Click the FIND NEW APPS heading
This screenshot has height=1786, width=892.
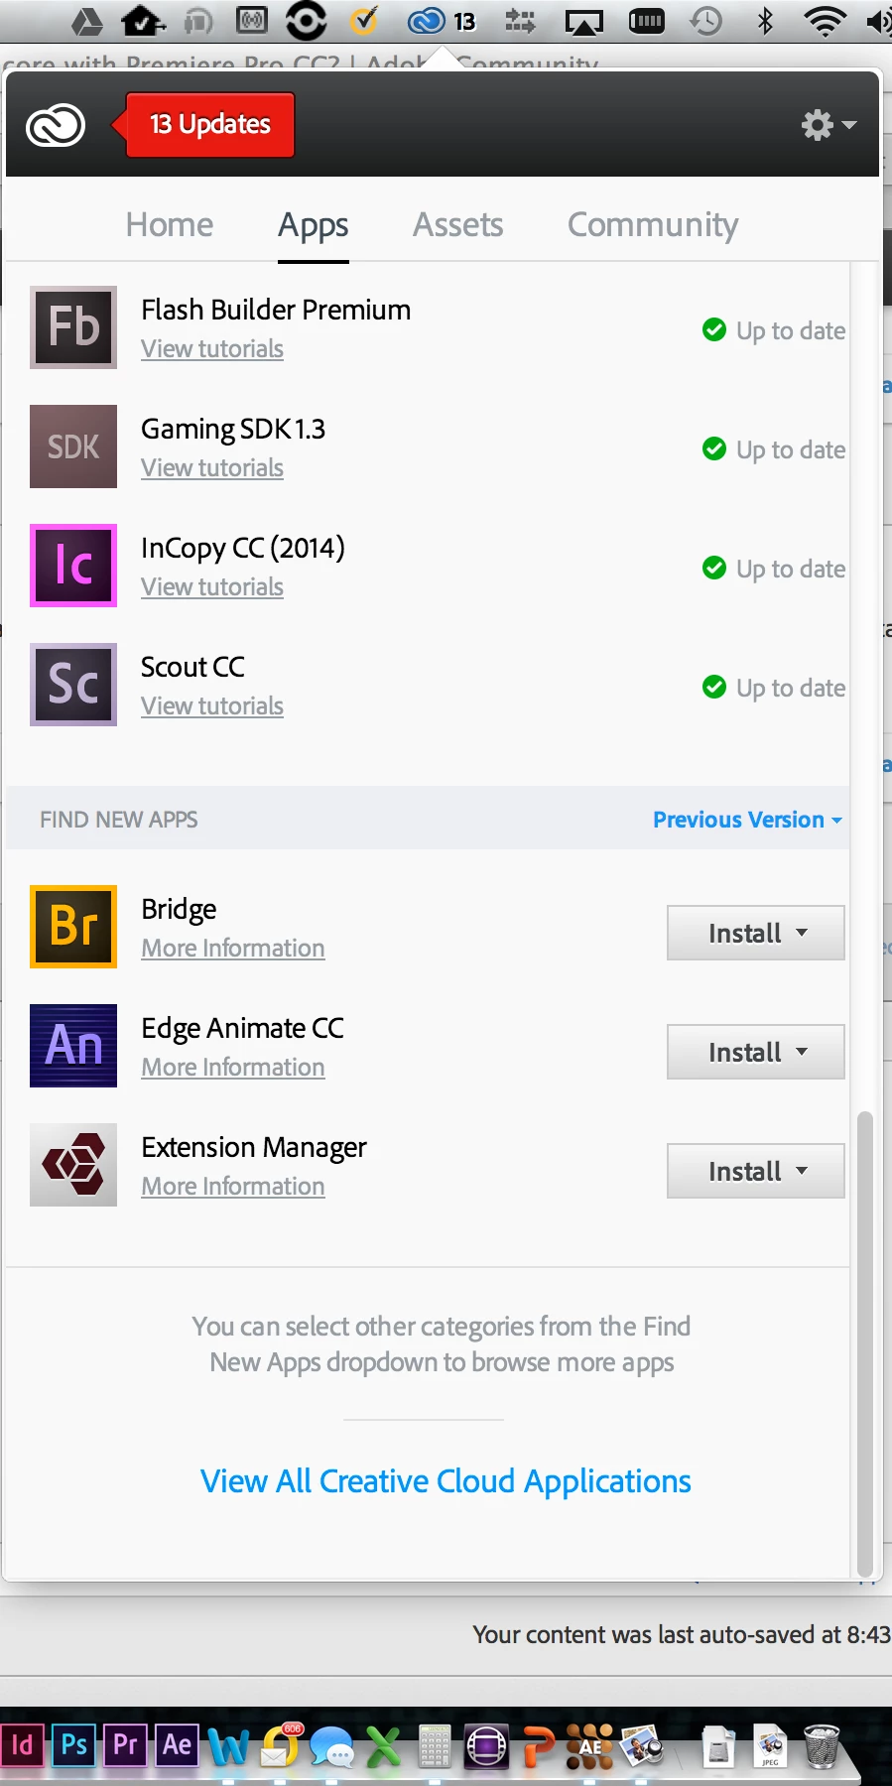[119, 820]
